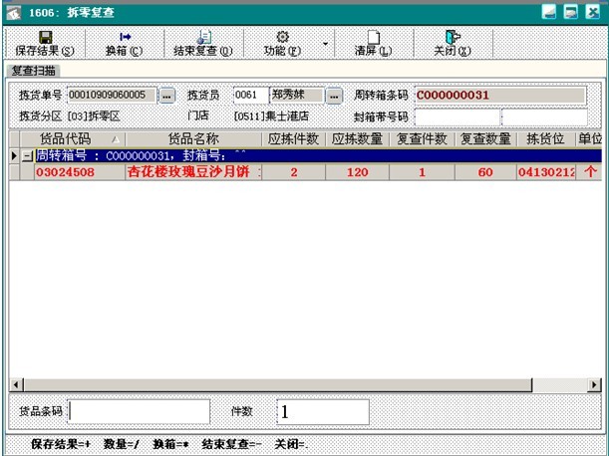Click the 复查数量 column header
Viewport: 609px width, 456px height.
point(485,139)
